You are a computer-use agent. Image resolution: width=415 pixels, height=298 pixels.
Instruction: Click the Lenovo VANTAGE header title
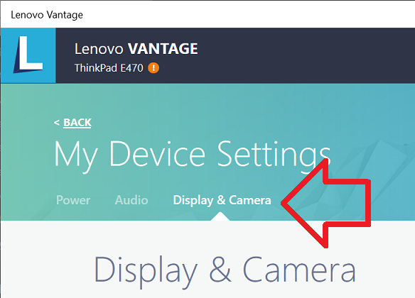click(x=136, y=49)
